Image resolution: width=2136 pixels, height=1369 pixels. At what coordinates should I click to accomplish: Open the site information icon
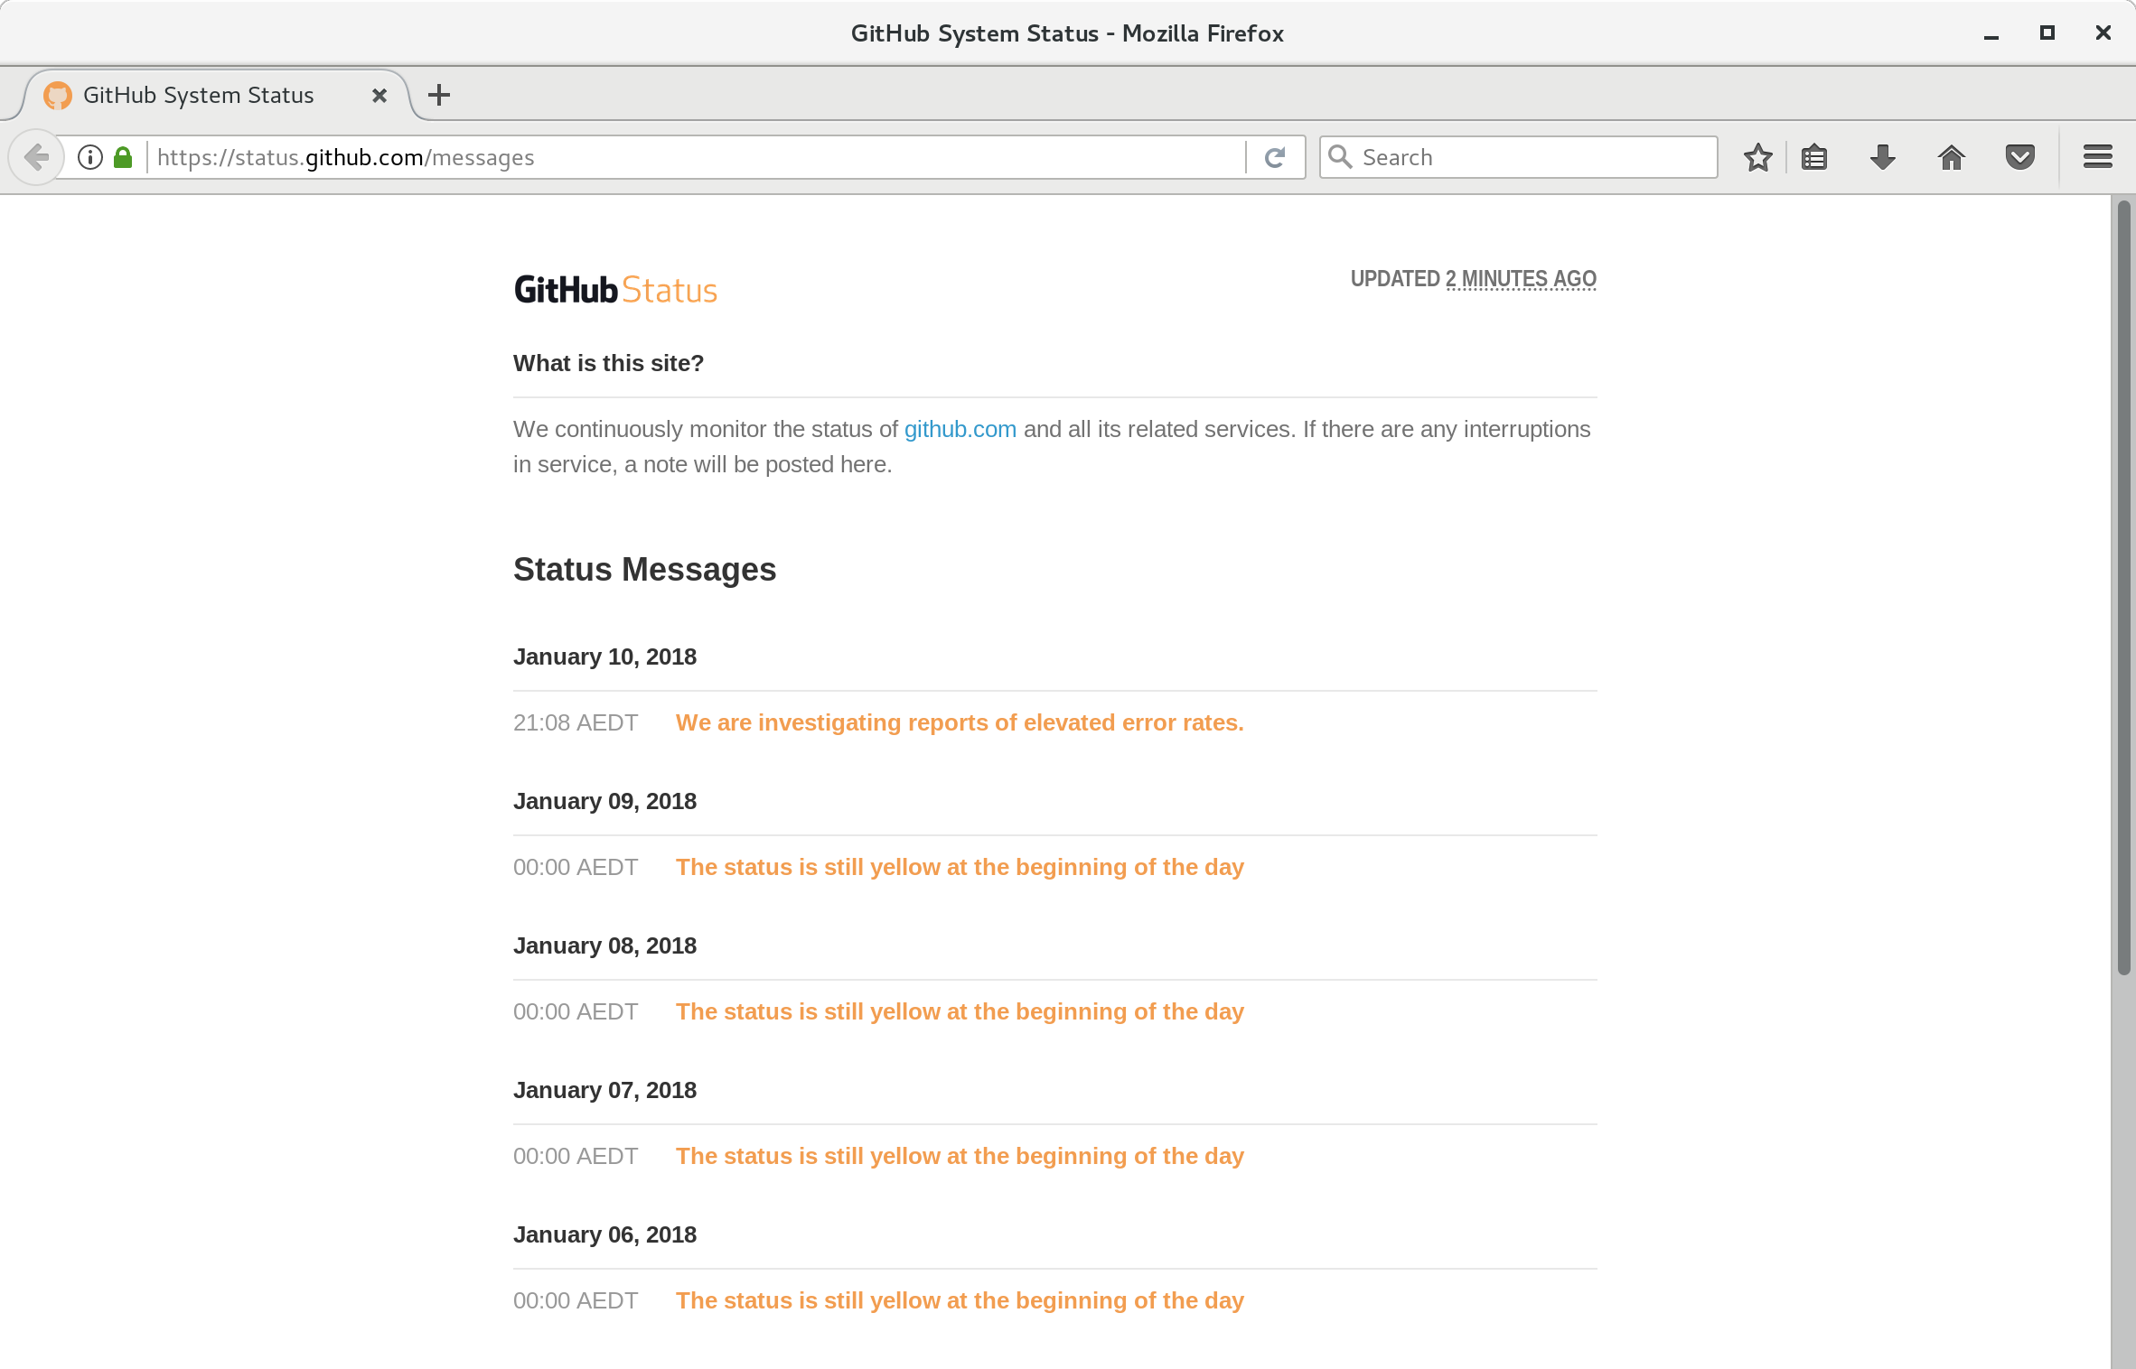(90, 157)
